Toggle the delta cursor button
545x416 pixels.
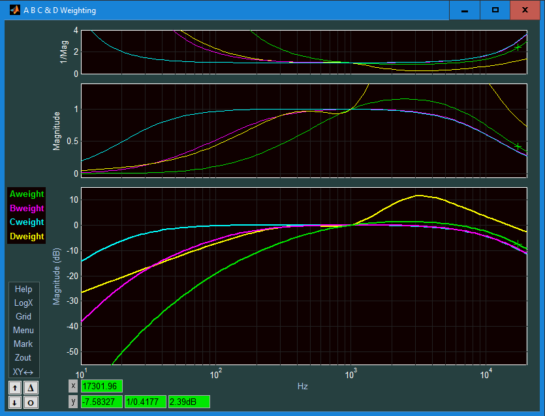(31, 388)
